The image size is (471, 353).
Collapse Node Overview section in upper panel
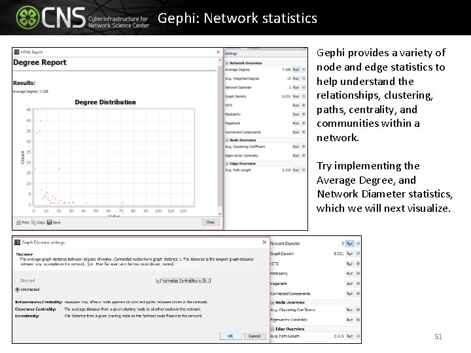pyautogui.click(x=227, y=140)
